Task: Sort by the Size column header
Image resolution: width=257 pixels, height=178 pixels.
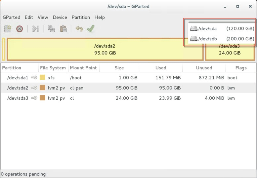Action: point(119,68)
